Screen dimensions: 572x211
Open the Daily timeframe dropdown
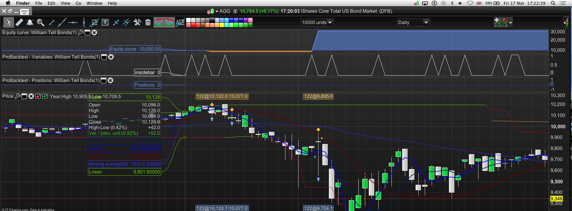click(x=414, y=22)
